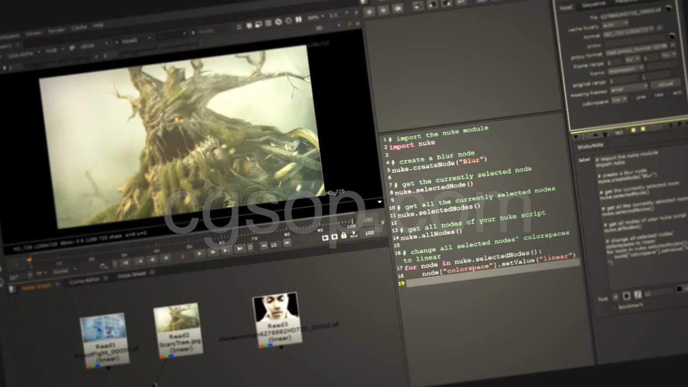
Task: Jump to the first frame in the viewer
Action: 125,263
